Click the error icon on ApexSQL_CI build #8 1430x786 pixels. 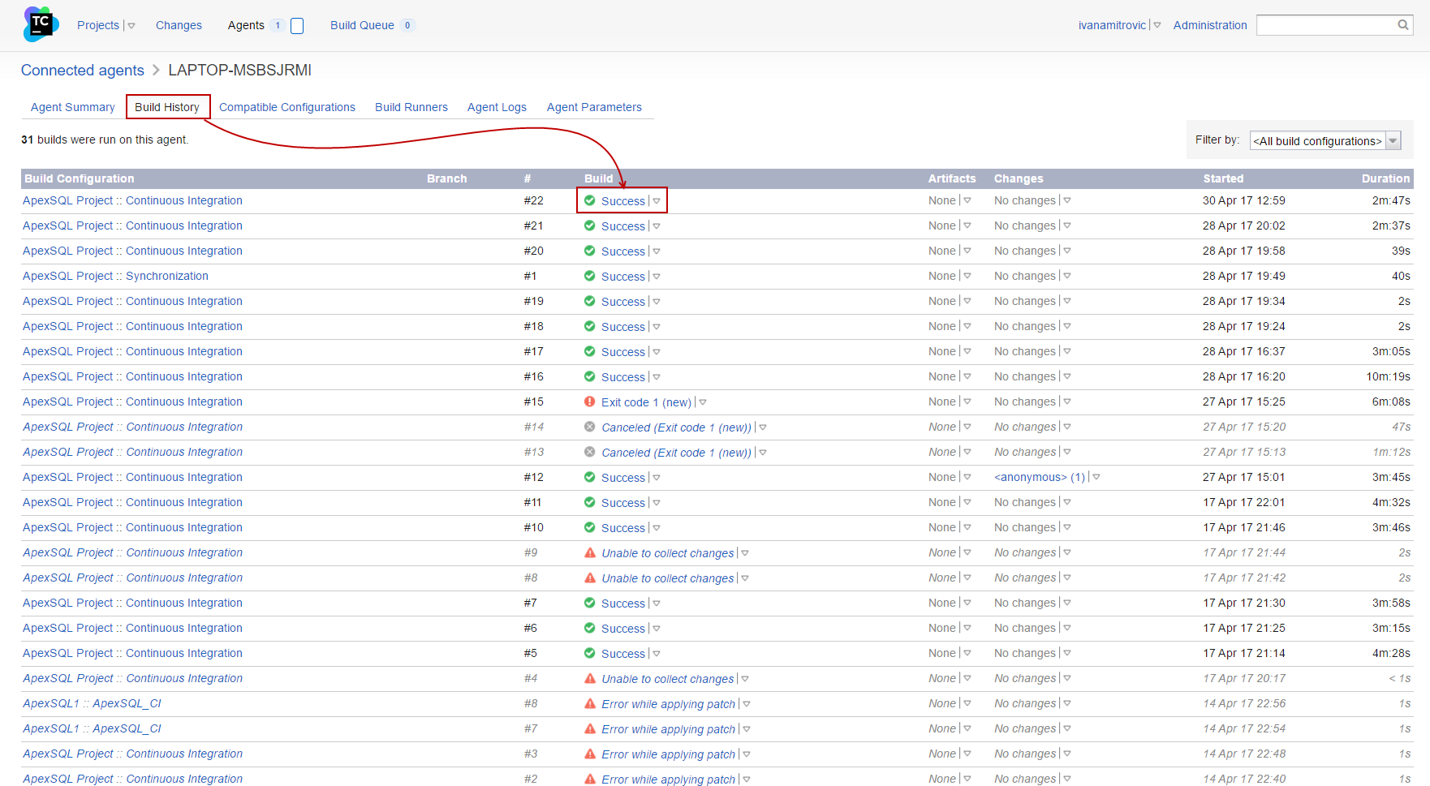click(x=589, y=703)
